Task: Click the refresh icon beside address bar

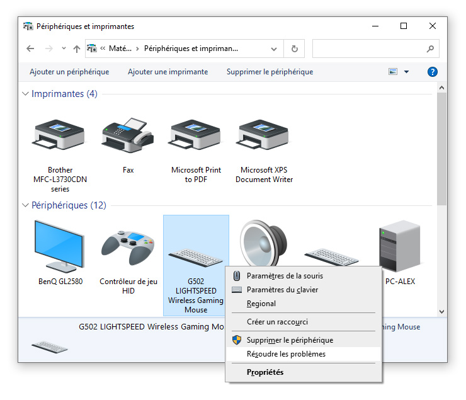Action: click(x=294, y=49)
